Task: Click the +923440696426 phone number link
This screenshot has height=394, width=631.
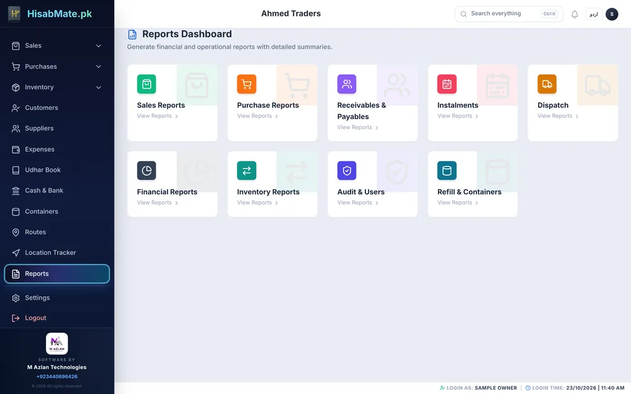Action: 57,377
